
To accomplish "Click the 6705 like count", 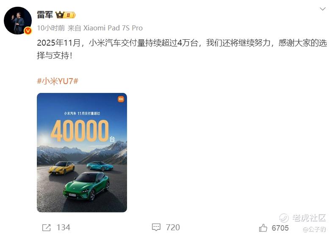I will (280, 228).
